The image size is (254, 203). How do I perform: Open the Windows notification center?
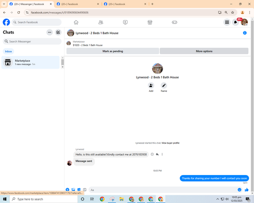point(248,199)
